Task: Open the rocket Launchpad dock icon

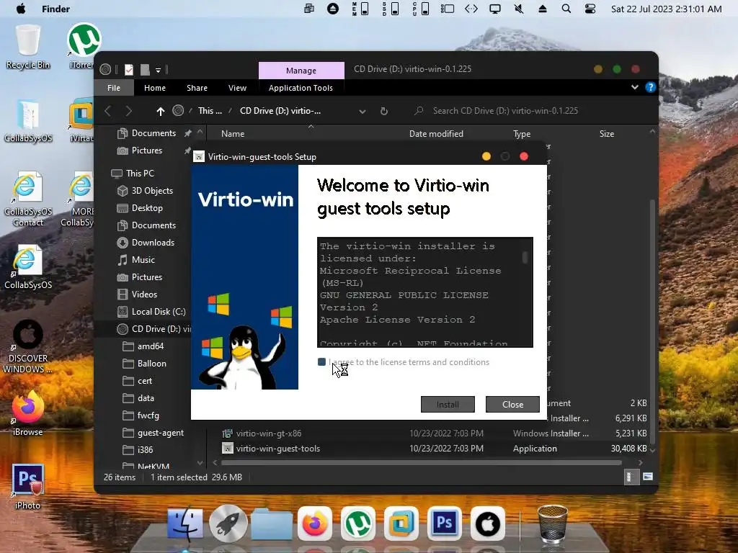Action: point(228,523)
